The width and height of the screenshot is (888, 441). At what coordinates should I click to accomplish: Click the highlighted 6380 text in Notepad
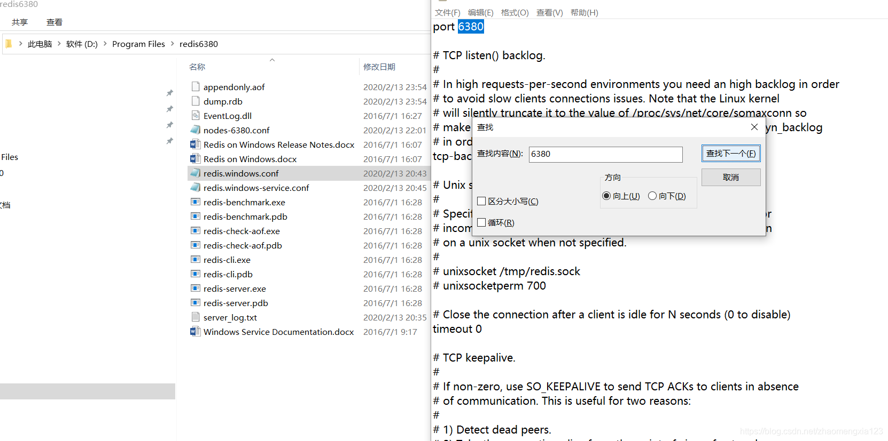coord(471,27)
